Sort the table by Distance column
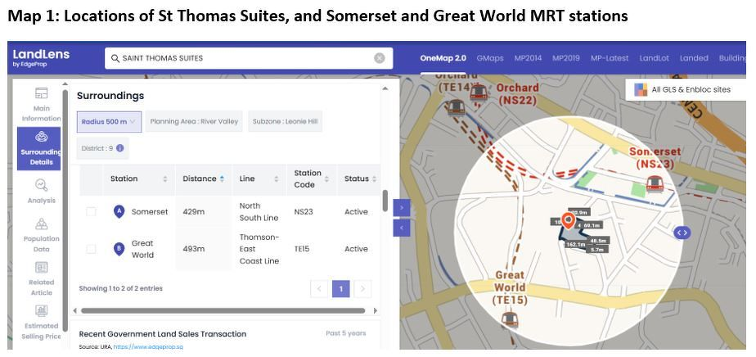This screenshot has height=357, width=756. pyautogui.click(x=204, y=179)
